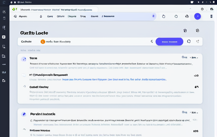This screenshot has width=217, height=137.
Task: Click the round purple icon beside "Forte"
Action: (23, 59)
